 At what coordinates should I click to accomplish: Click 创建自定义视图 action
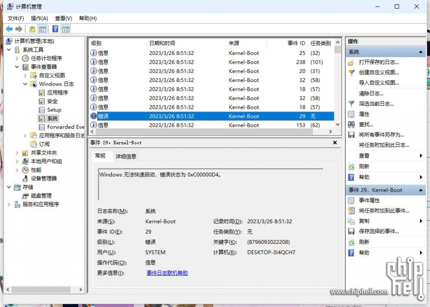click(379, 72)
